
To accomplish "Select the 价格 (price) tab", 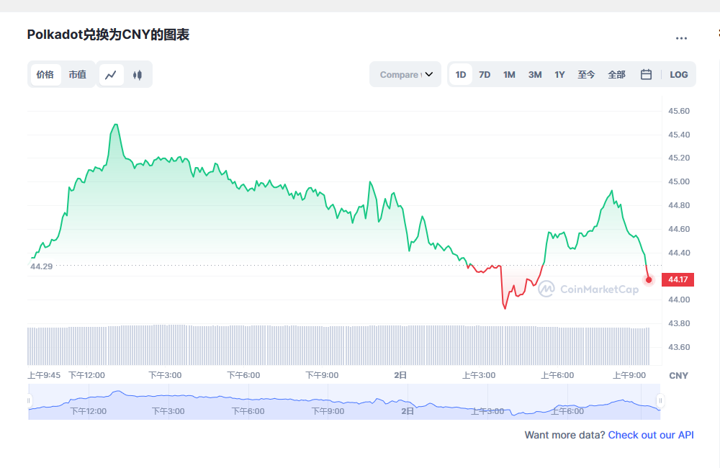I will (x=45, y=75).
